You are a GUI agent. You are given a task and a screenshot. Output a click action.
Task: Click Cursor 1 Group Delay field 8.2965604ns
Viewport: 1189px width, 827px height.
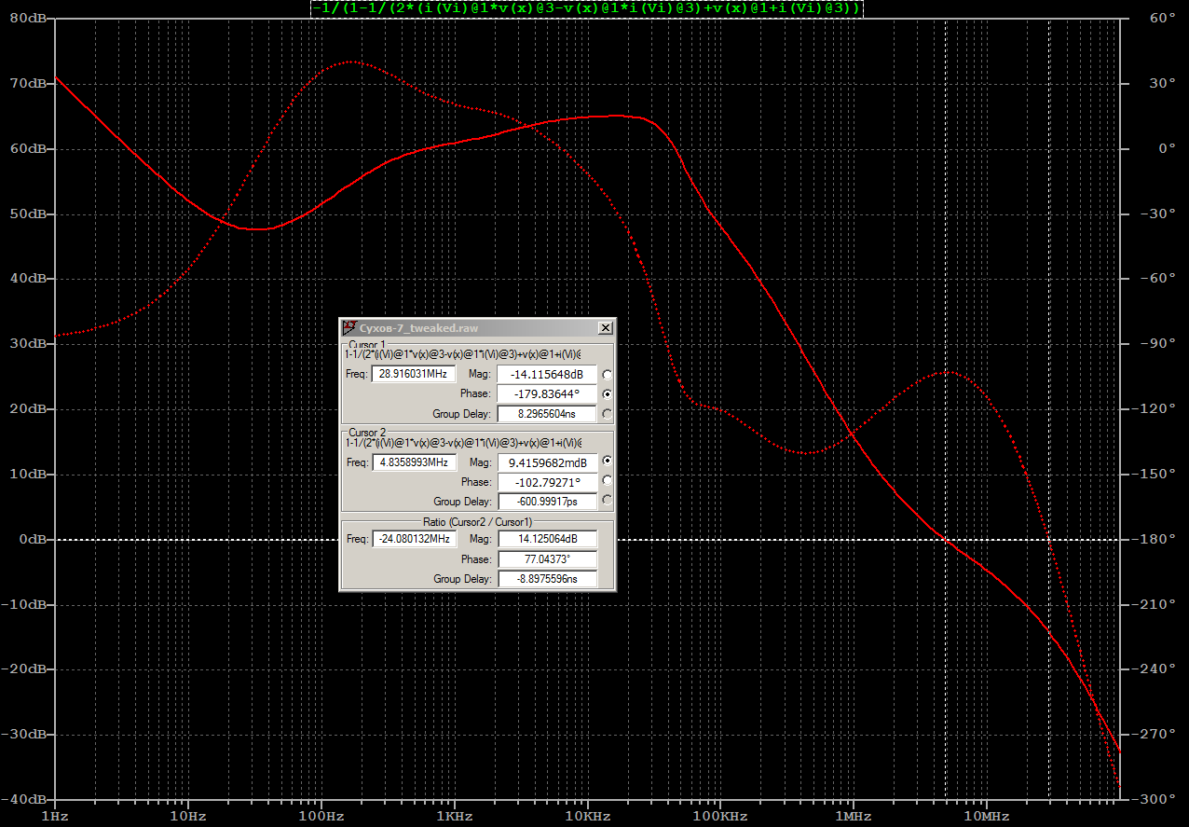click(547, 414)
